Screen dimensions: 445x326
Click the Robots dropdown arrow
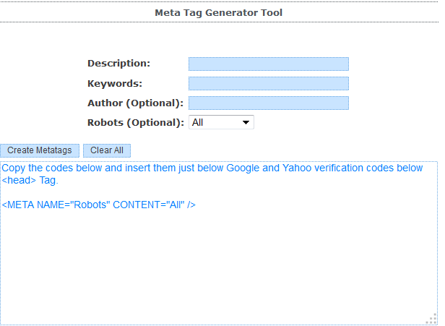pos(246,123)
